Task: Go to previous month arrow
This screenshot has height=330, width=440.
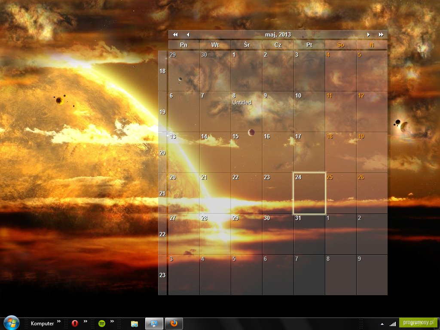Action: [188, 34]
